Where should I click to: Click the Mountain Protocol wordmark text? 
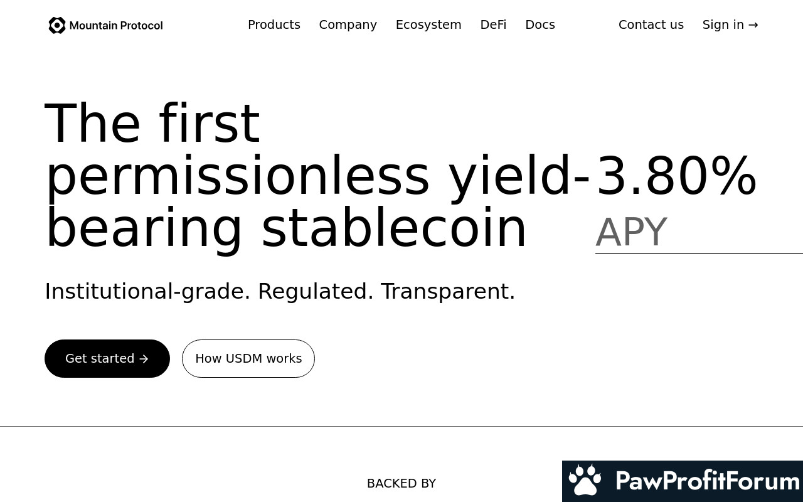(116, 26)
